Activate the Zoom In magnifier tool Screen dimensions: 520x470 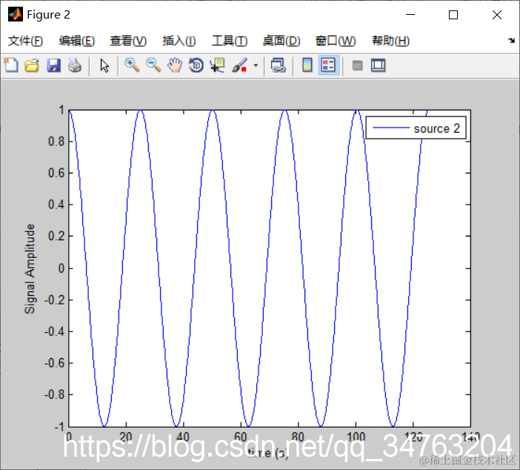click(x=132, y=65)
